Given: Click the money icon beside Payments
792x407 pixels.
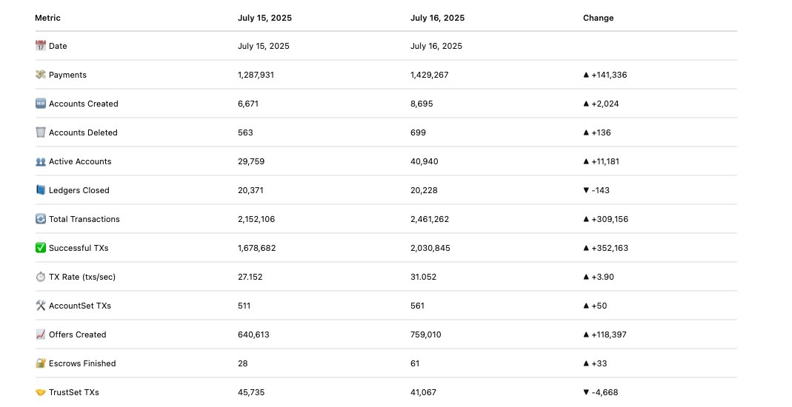Looking at the screenshot, I should pos(41,75).
